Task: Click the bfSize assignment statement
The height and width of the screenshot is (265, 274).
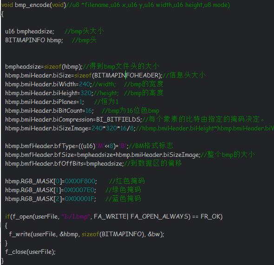Action: 103,155
